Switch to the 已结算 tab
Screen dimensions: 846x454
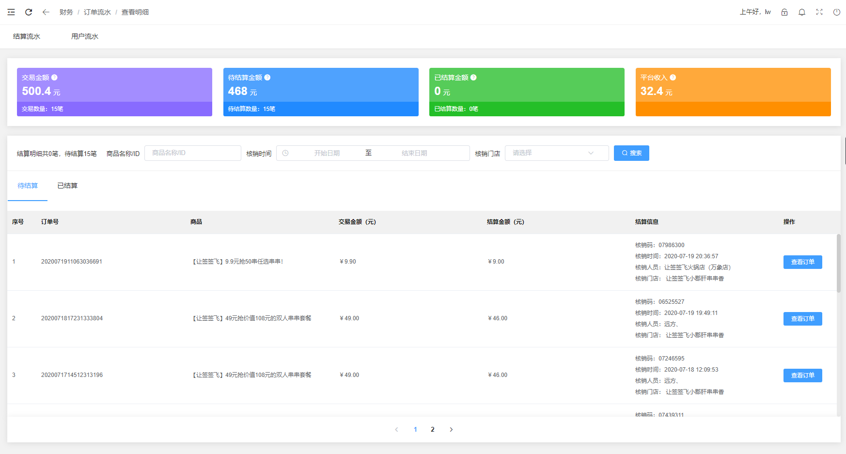(x=67, y=186)
